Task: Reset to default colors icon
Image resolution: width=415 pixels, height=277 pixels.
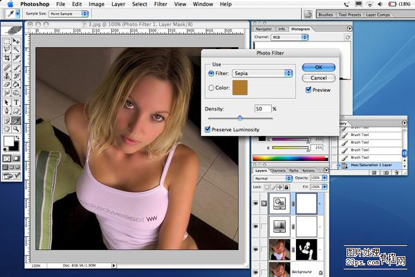Action: pyautogui.click(x=5, y=150)
